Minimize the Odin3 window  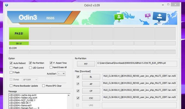163,5
